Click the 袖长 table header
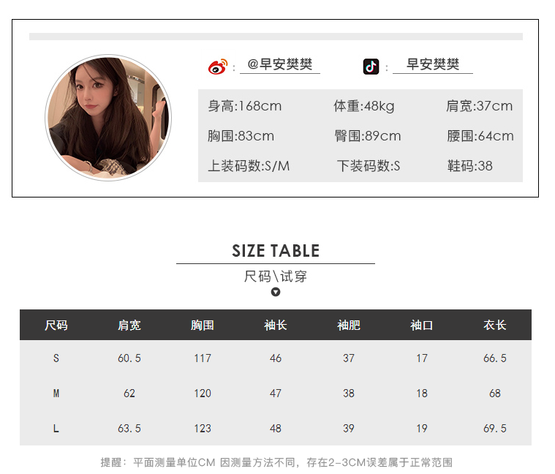 pyautogui.click(x=276, y=325)
